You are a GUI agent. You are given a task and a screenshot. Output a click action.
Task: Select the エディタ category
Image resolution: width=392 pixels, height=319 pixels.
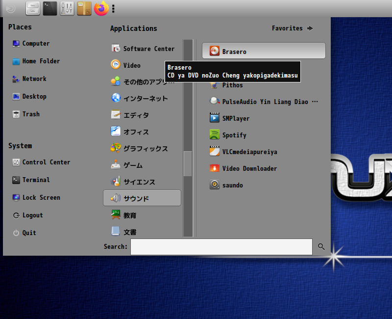click(142, 115)
